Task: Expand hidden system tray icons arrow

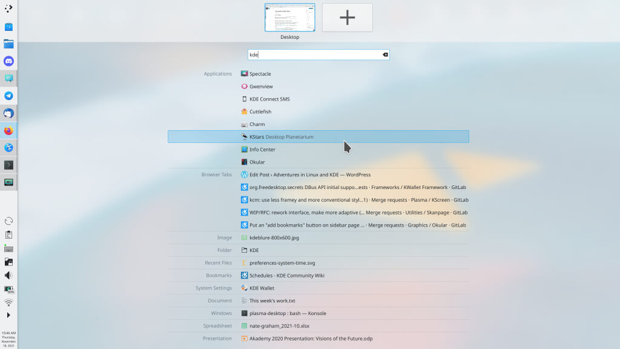Action: (8, 315)
